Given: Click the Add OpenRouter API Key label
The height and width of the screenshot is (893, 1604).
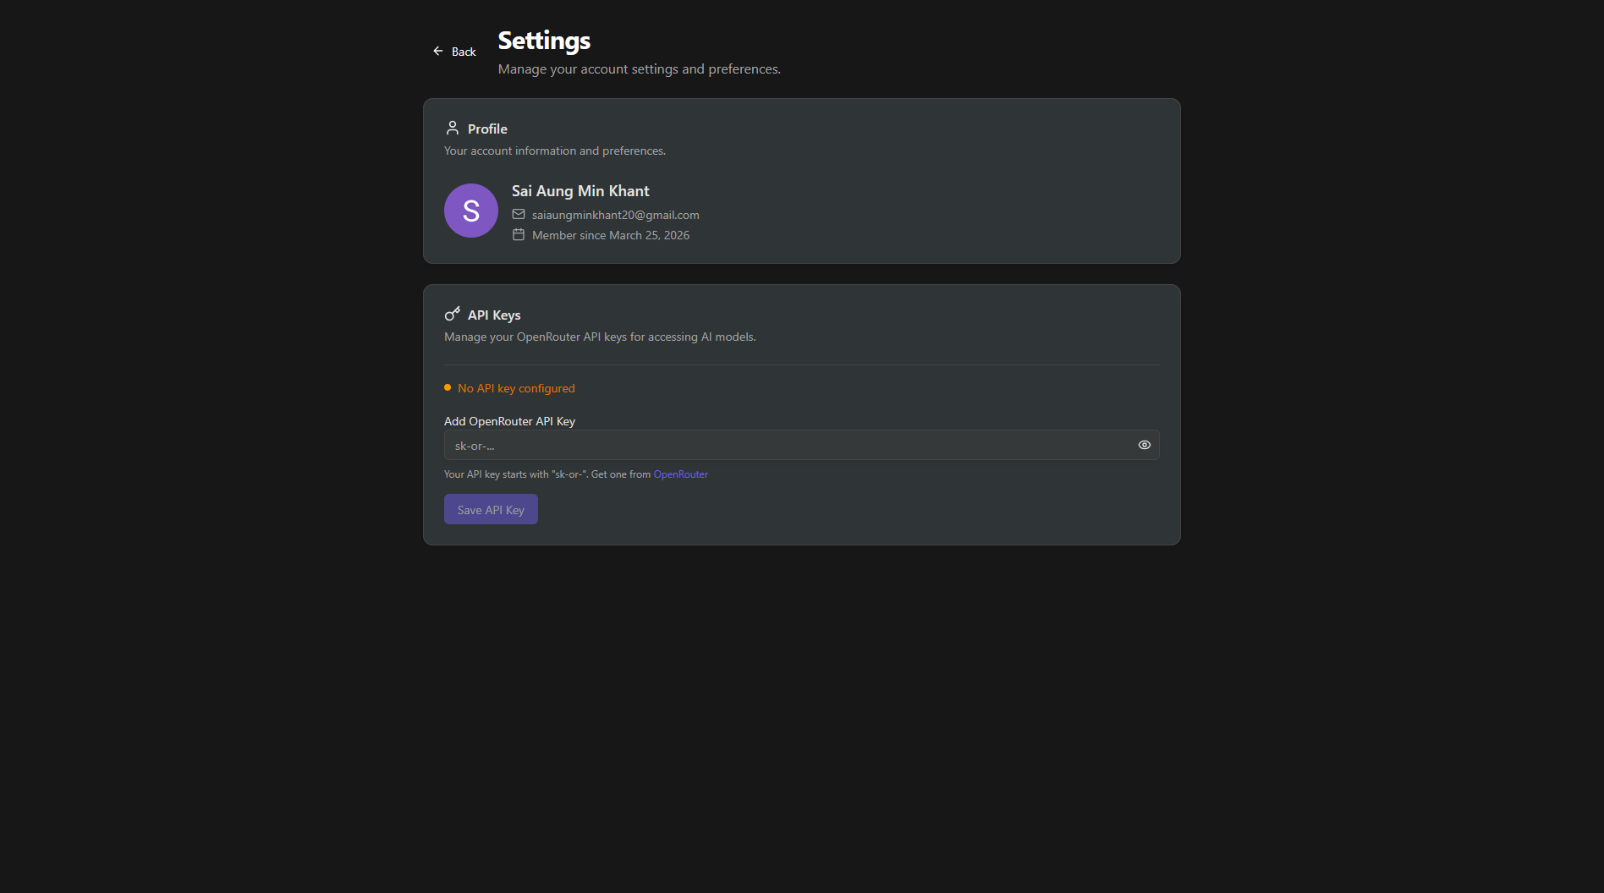Looking at the screenshot, I should [509, 421].
